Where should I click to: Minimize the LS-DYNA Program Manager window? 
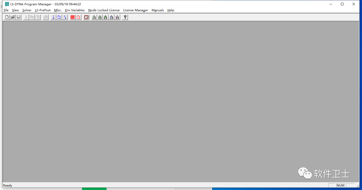pos(331,4)
